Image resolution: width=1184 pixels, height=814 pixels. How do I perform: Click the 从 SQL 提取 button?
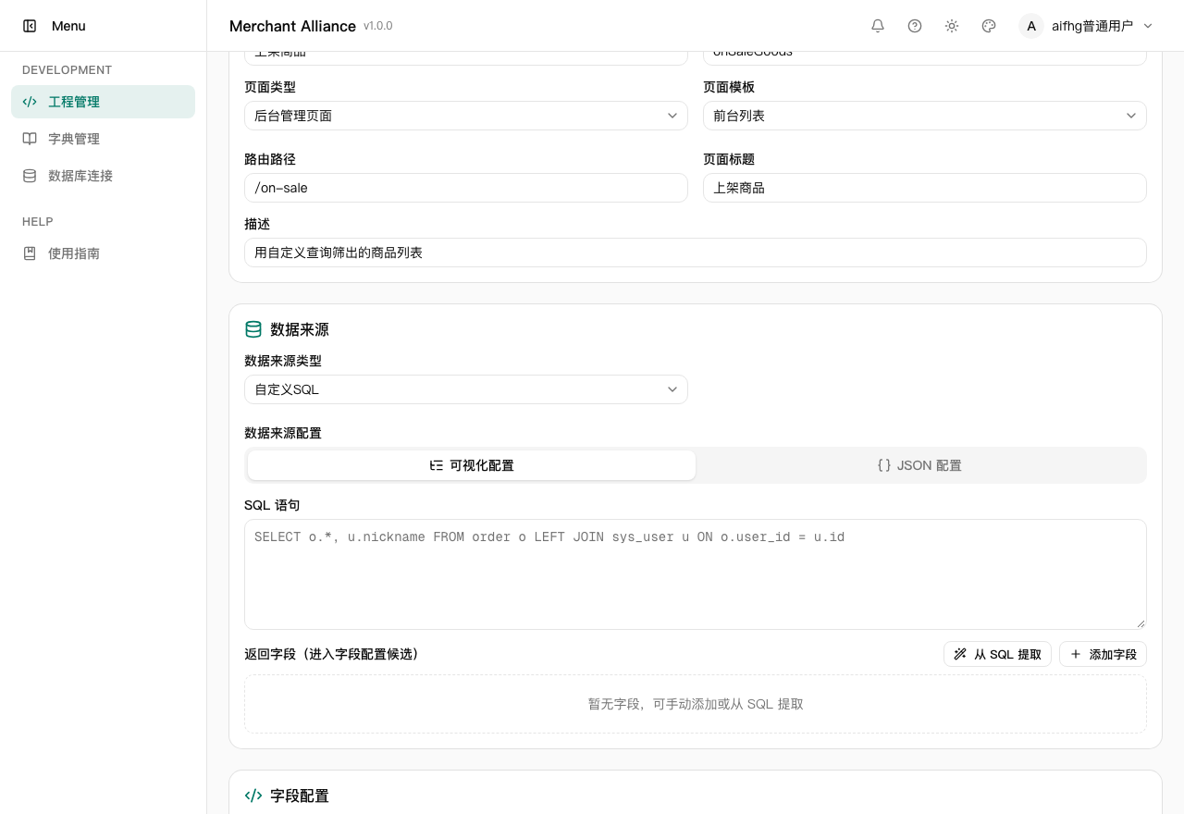click(x=997, y=654)
